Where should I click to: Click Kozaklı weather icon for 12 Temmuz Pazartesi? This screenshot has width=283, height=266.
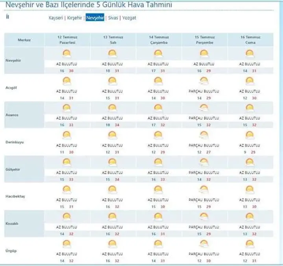[x=67, y=217]
